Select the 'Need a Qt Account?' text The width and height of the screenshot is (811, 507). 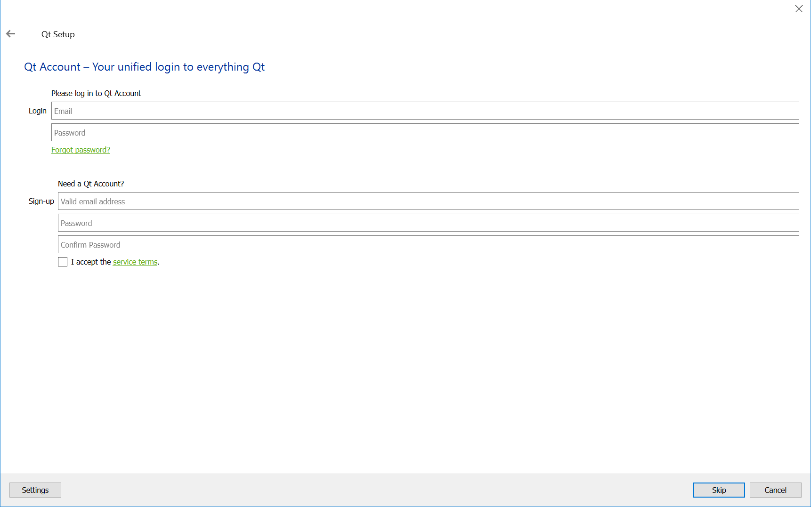[x=91, y=184]
